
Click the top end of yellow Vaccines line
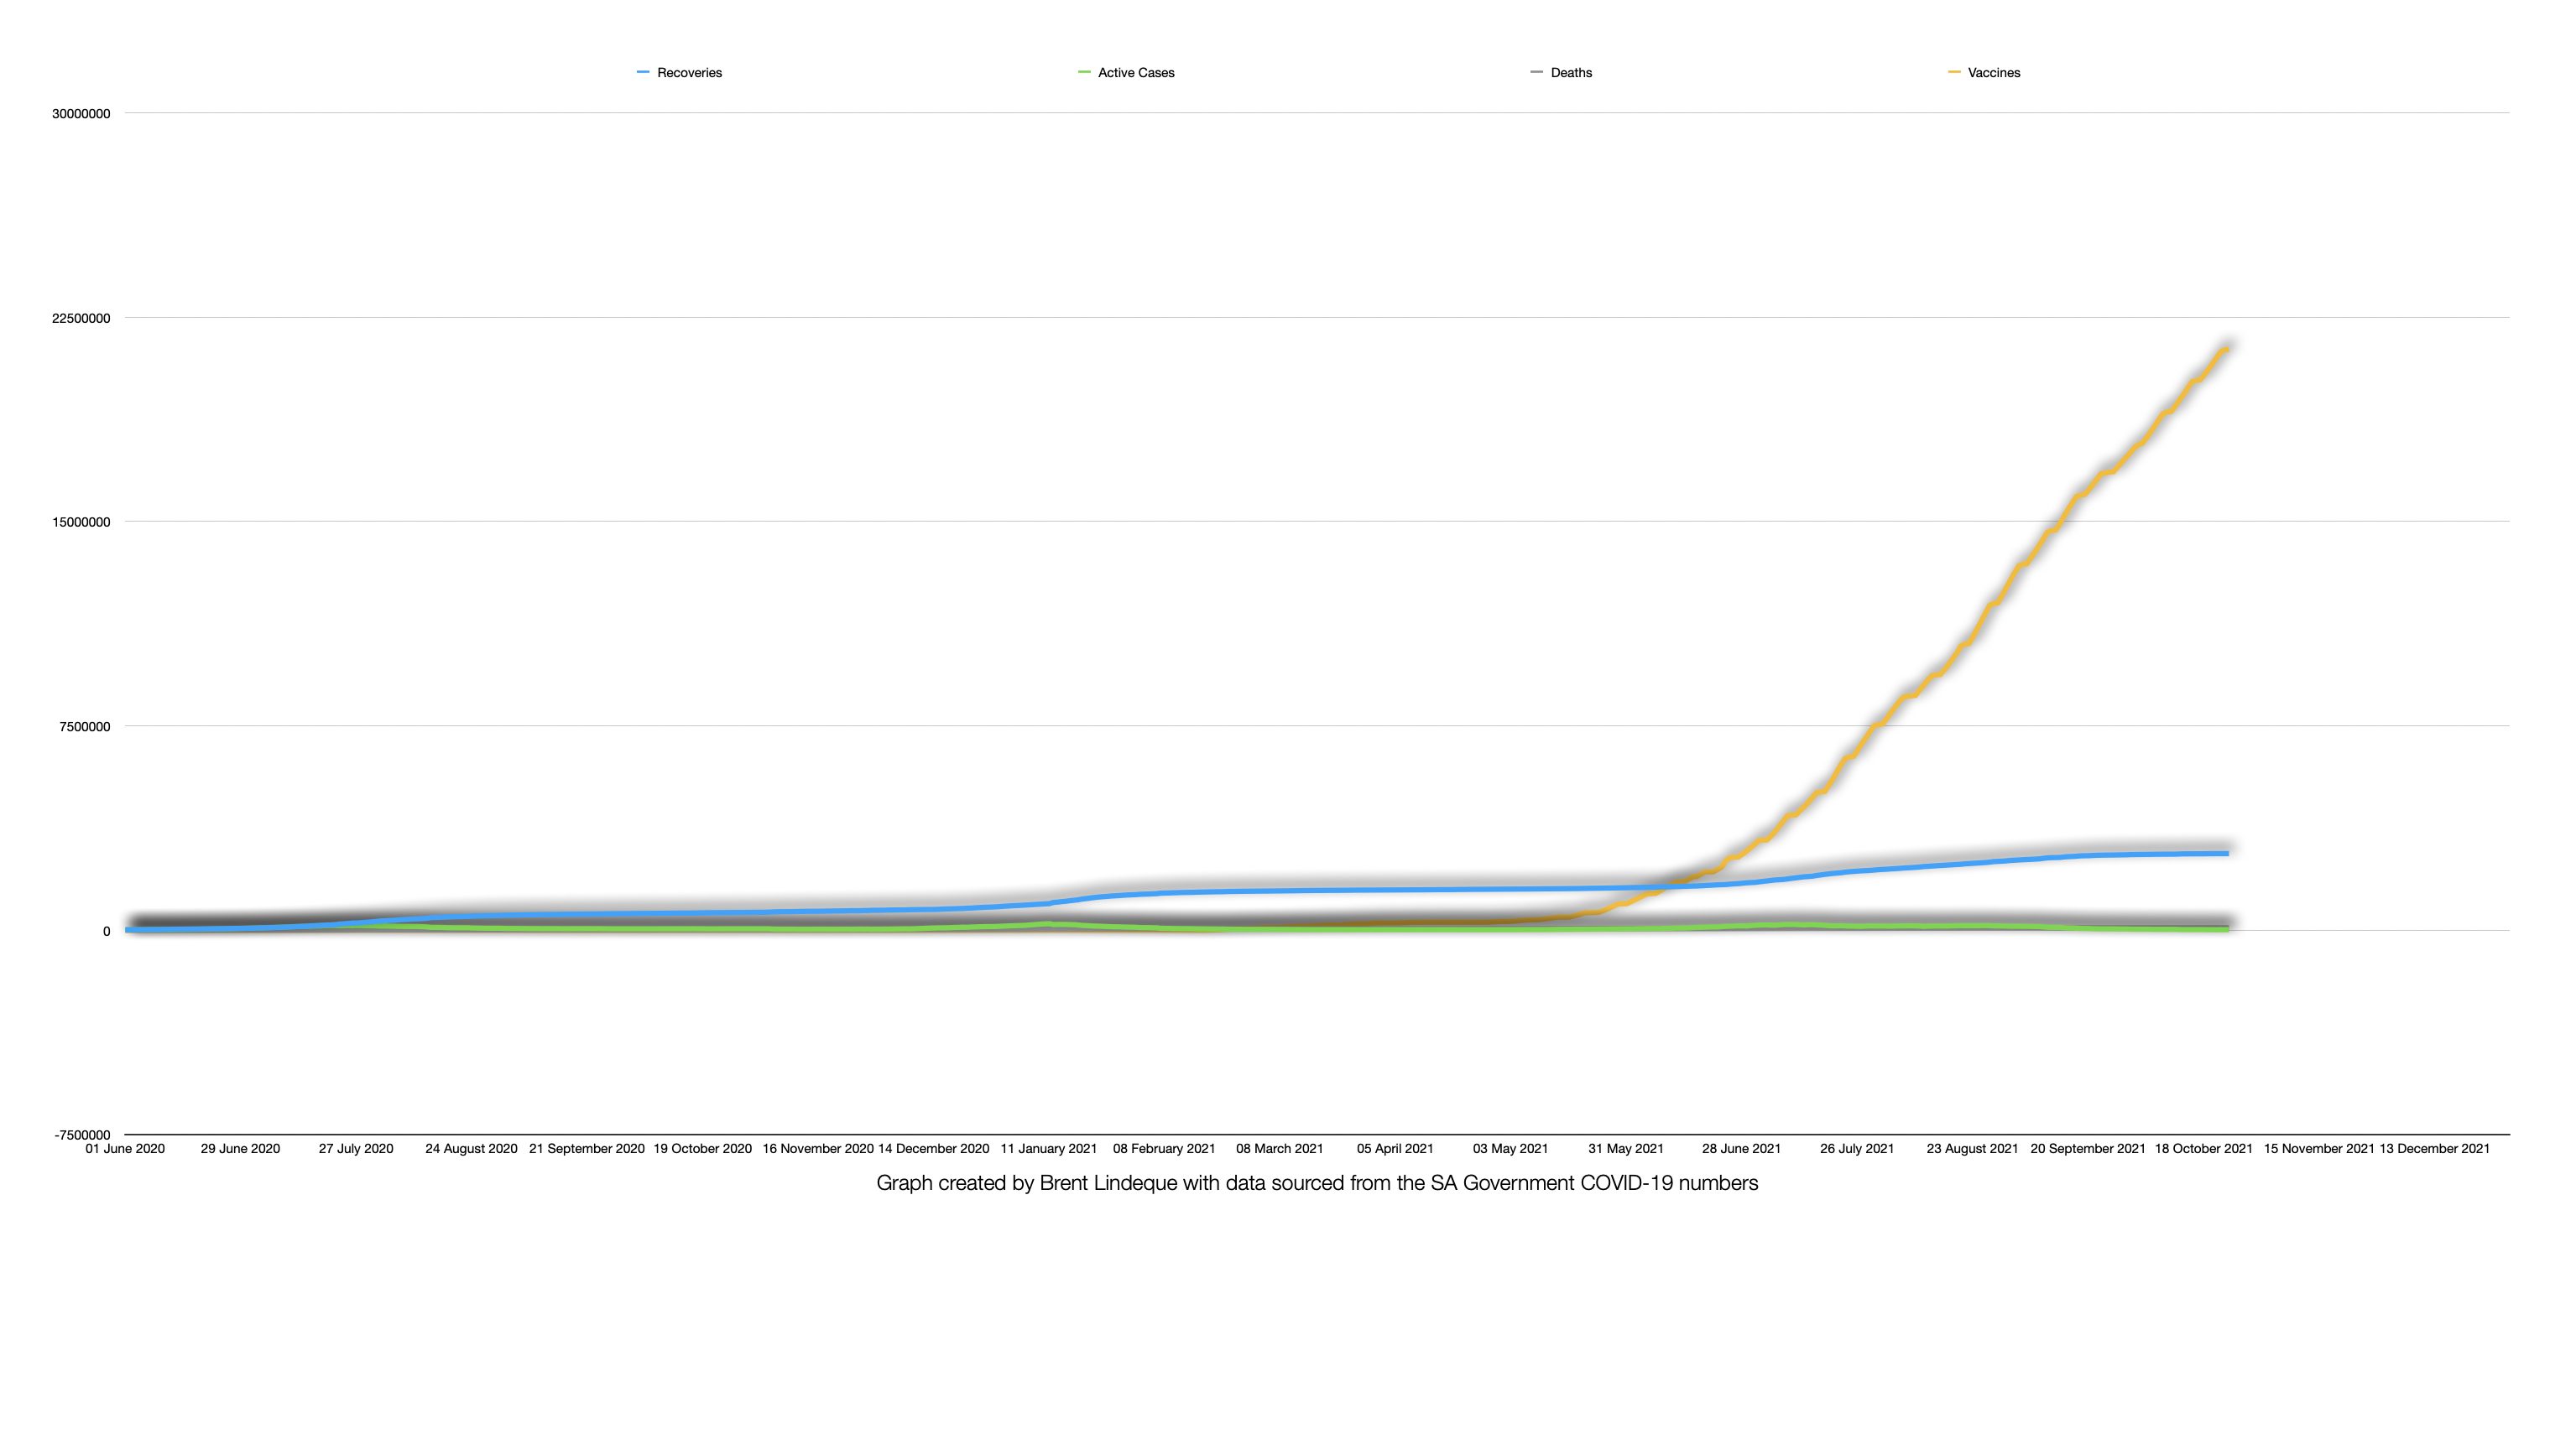(2225, 349)
